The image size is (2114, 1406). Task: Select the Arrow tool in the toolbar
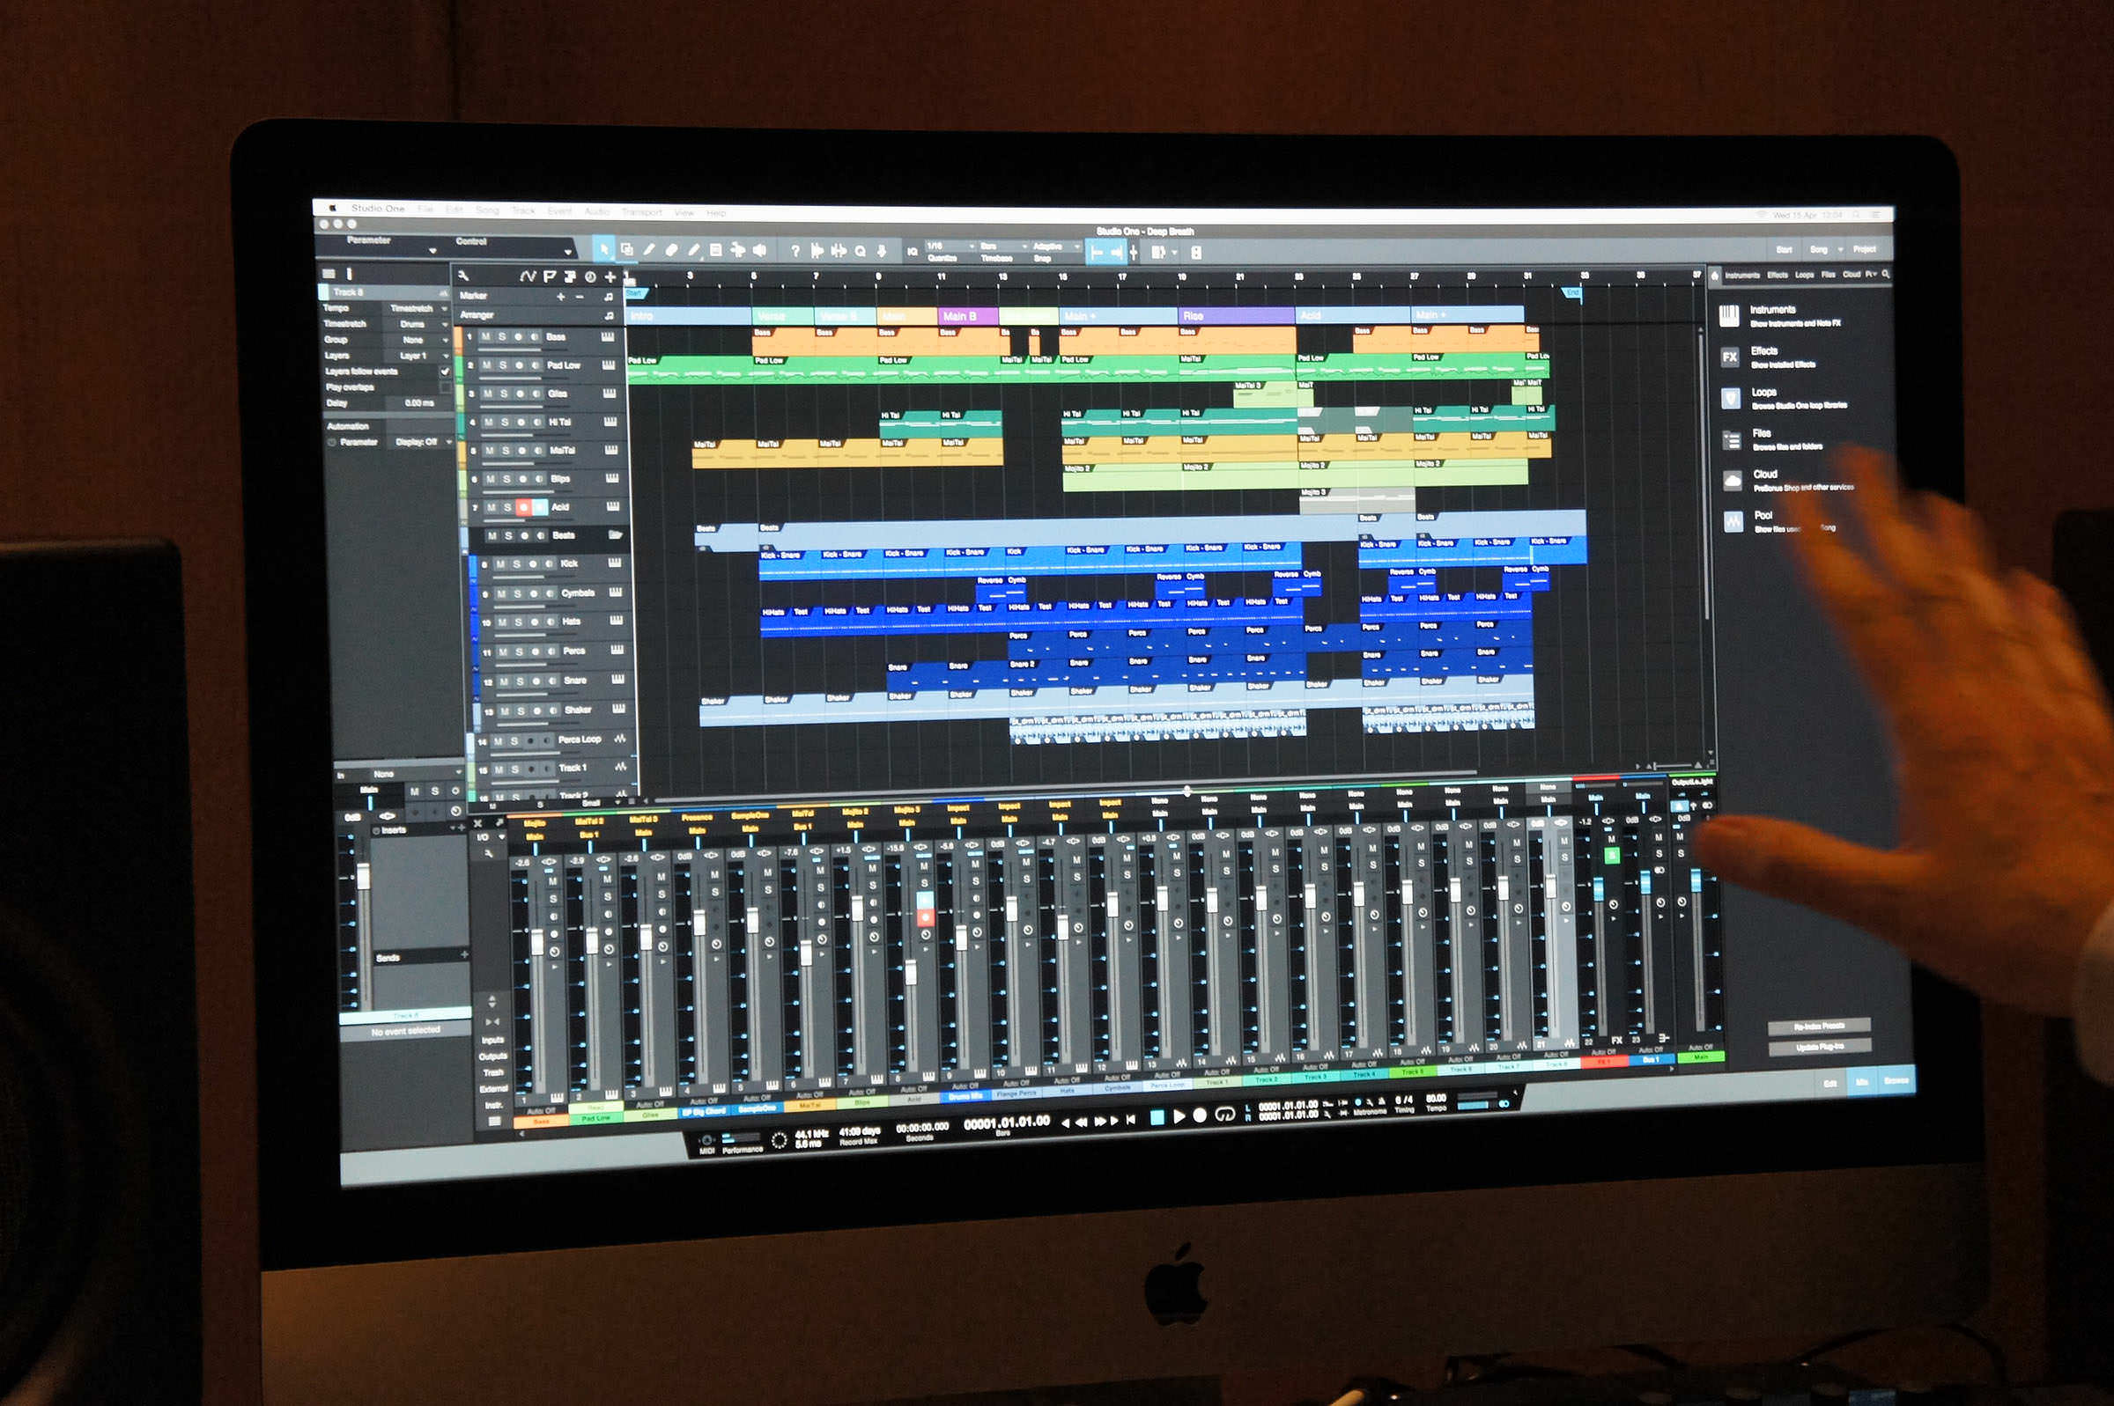click(603, 249)
